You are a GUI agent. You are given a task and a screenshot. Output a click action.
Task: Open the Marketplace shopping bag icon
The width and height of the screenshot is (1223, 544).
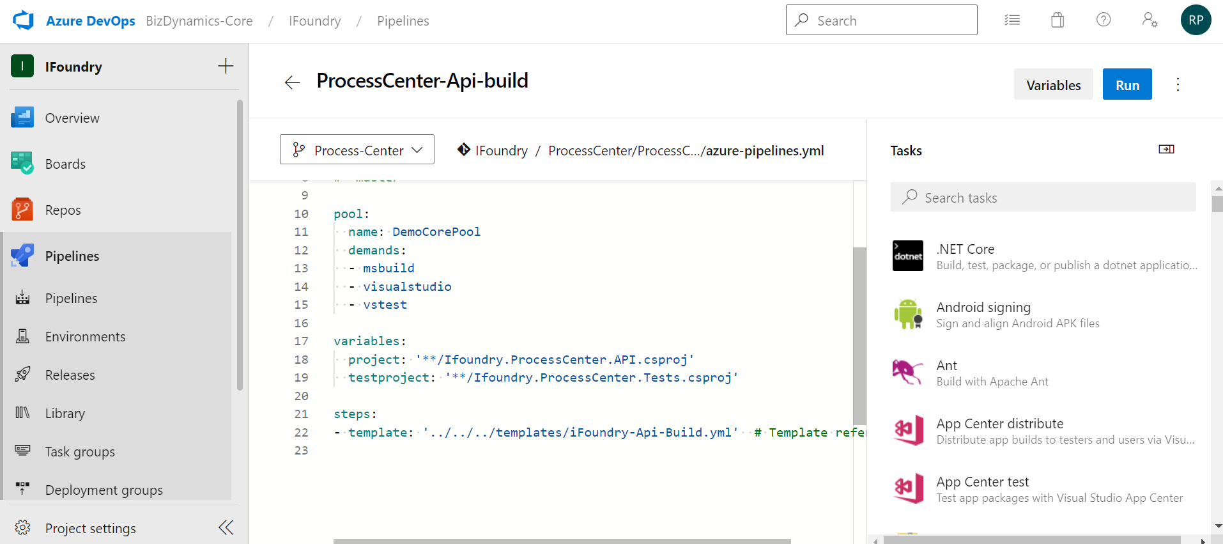(x=1058, y=20)
